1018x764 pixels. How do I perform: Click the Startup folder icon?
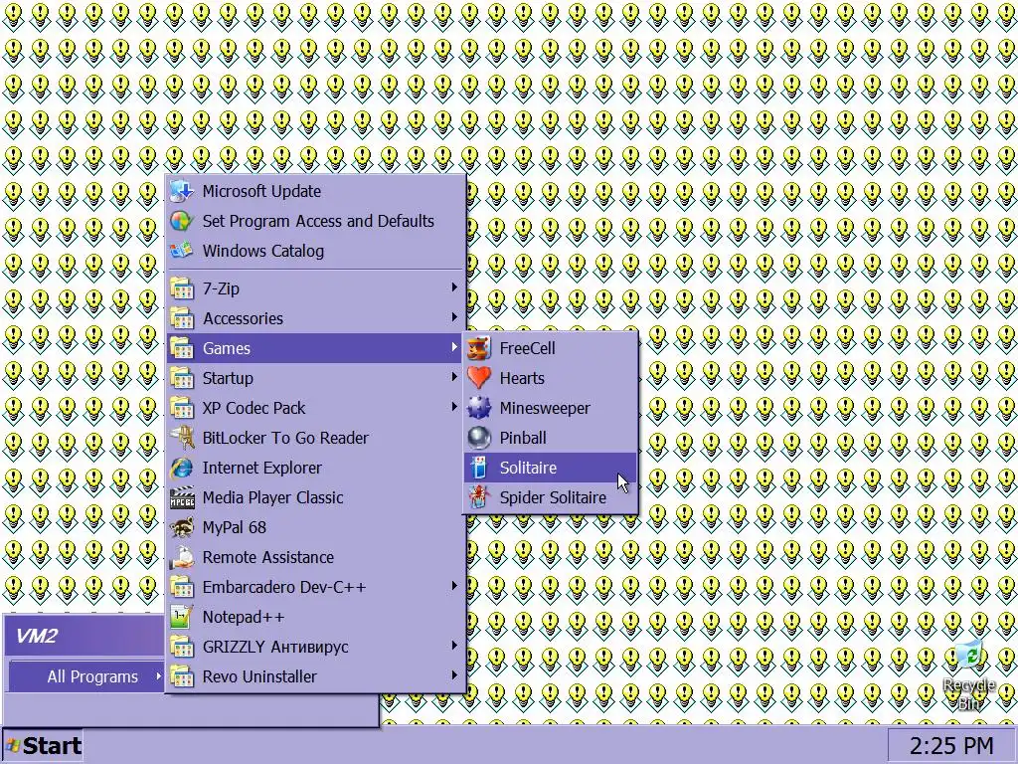(182, 378)
